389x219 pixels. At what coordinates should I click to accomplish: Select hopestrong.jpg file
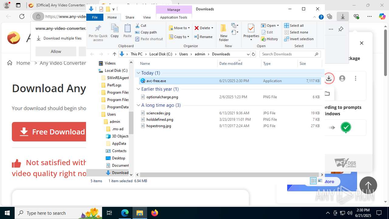[230, 126]
